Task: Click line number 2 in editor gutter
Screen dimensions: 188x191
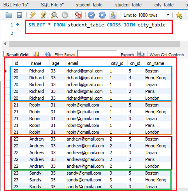Action: tap(12, 33)
